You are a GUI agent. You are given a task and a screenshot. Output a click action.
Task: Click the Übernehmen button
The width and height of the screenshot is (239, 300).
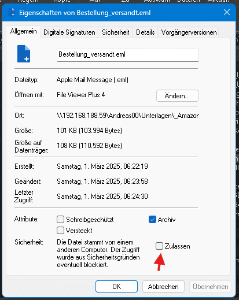click(210, 286)
